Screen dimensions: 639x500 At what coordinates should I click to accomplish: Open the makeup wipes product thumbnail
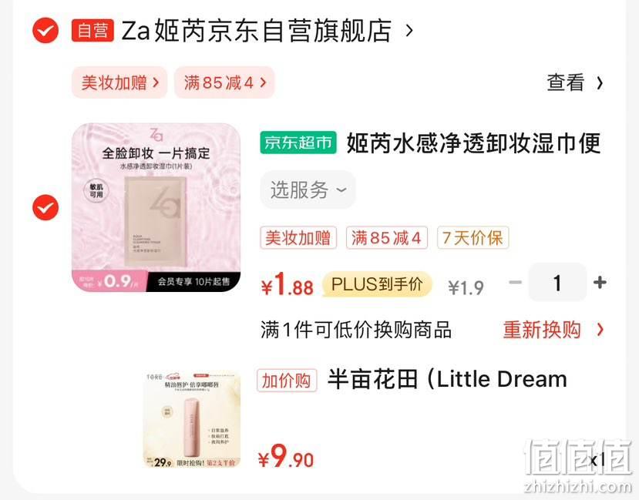(x=156, y=208)
